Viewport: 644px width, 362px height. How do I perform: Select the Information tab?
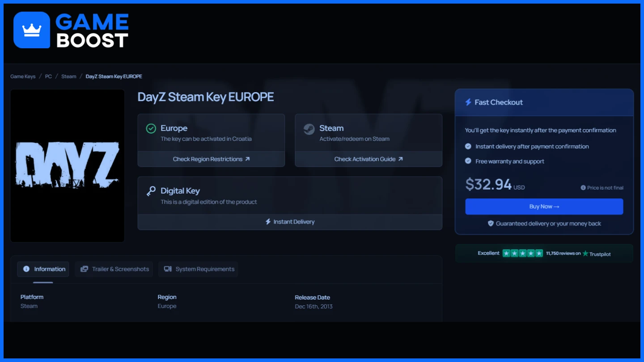pos(43,269)
